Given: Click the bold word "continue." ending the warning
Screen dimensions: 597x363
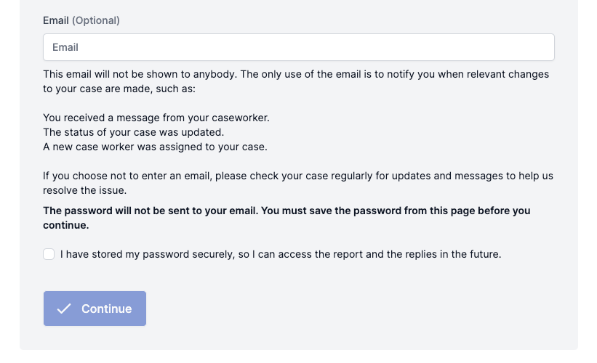Looking at the screenshot, I should click(66, 225).
